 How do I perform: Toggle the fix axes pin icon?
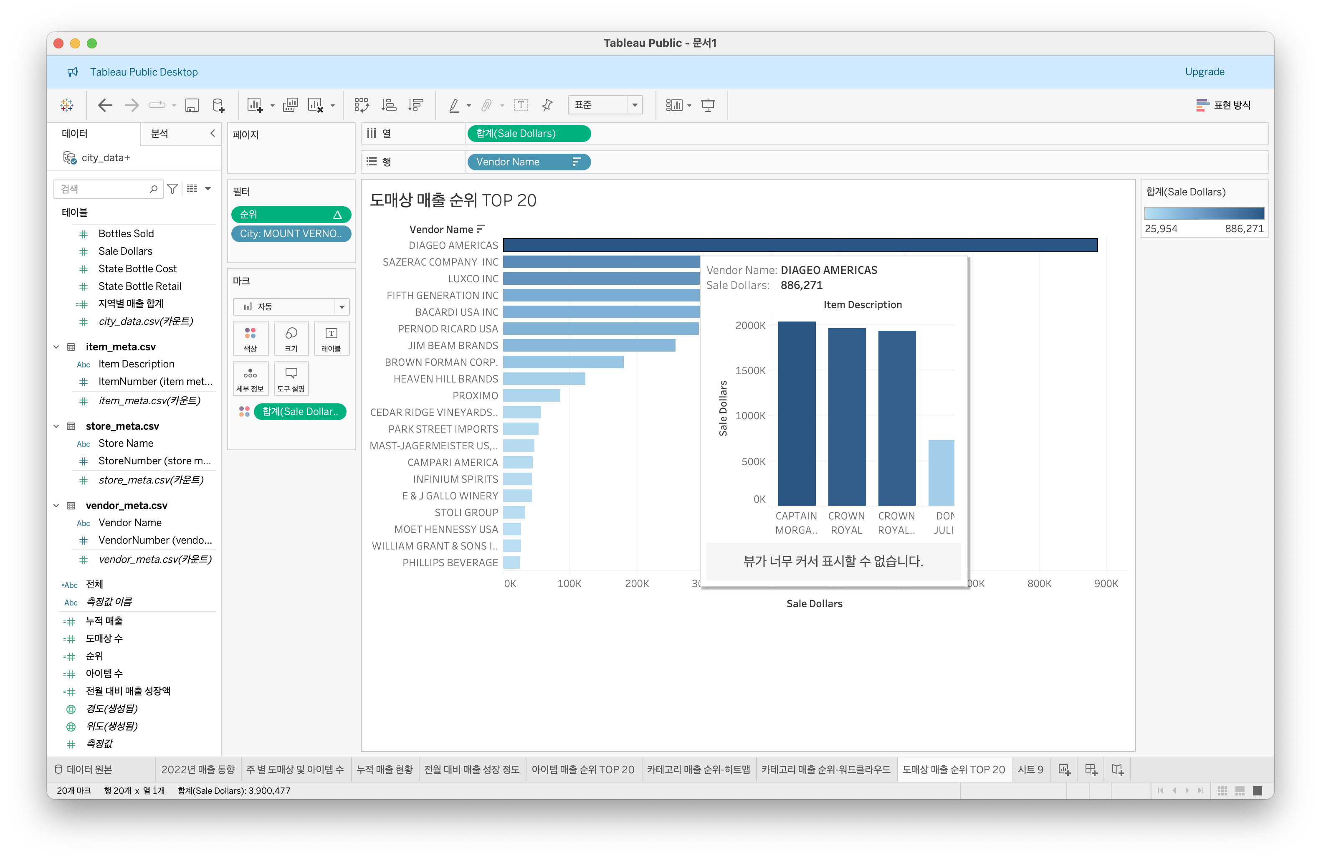(x=547, y=105)
